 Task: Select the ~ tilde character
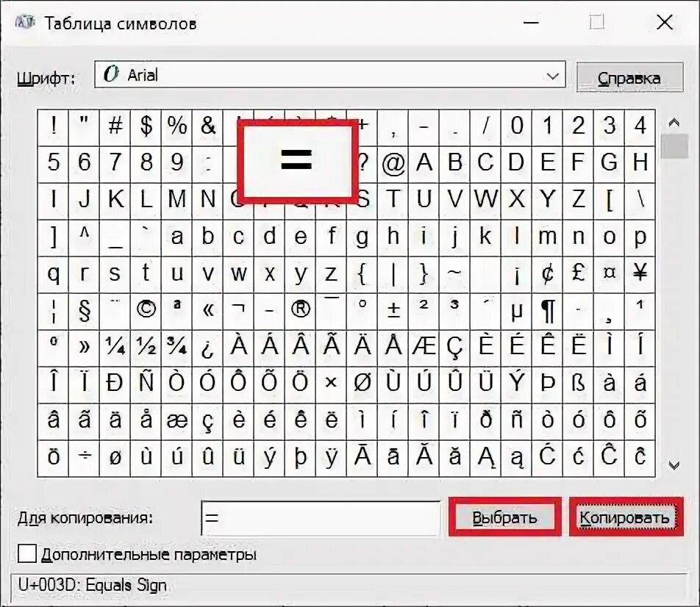454,275
